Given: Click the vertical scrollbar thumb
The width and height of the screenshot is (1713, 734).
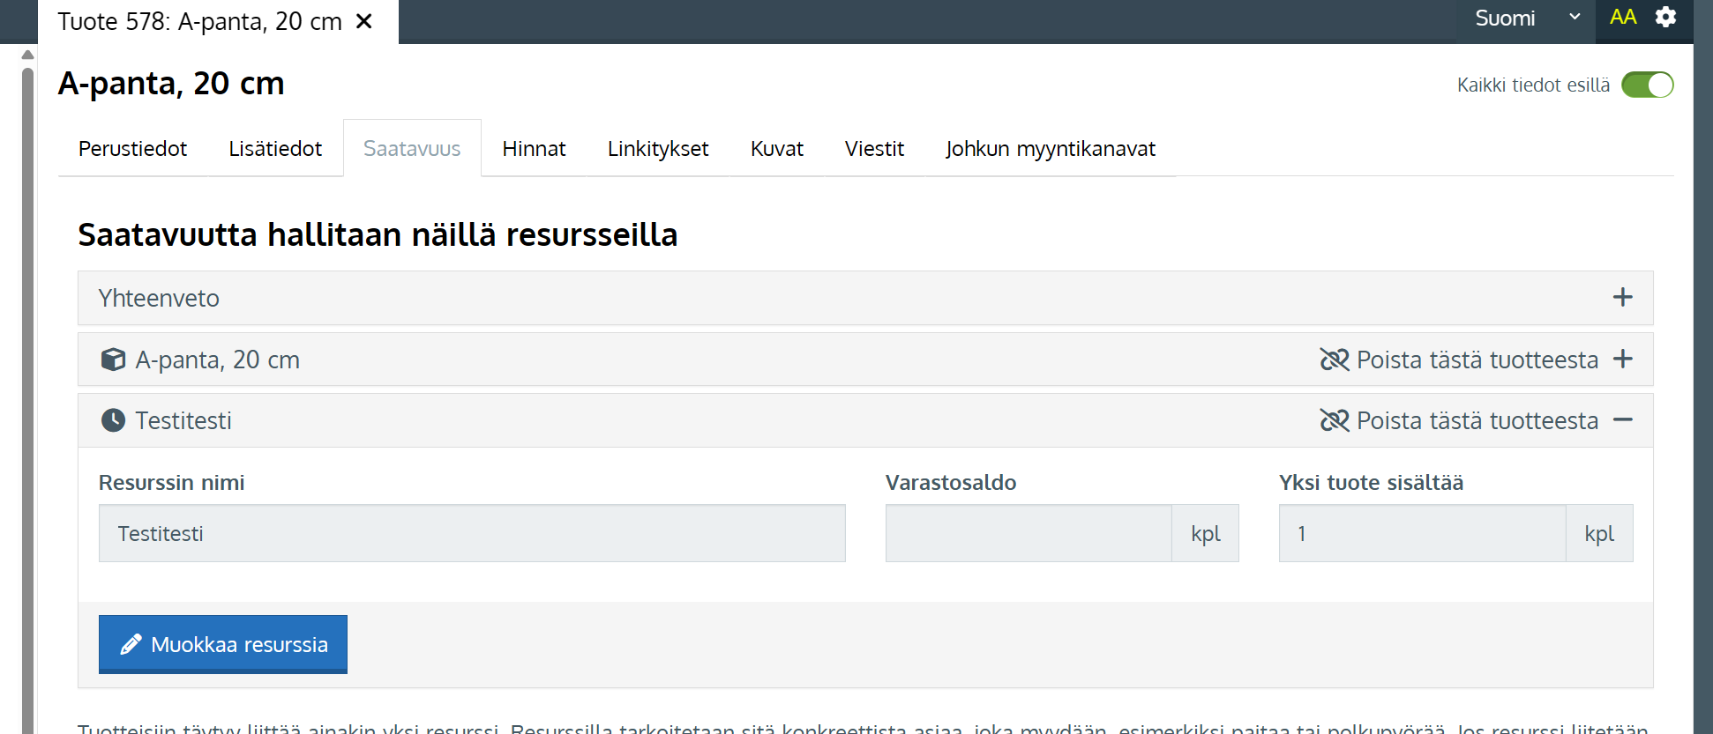Looking at the screenshot, I should tap(27, 401).
